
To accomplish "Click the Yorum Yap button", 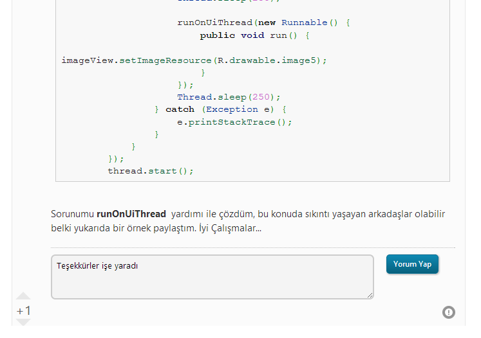I will click(x=412, y=264).
